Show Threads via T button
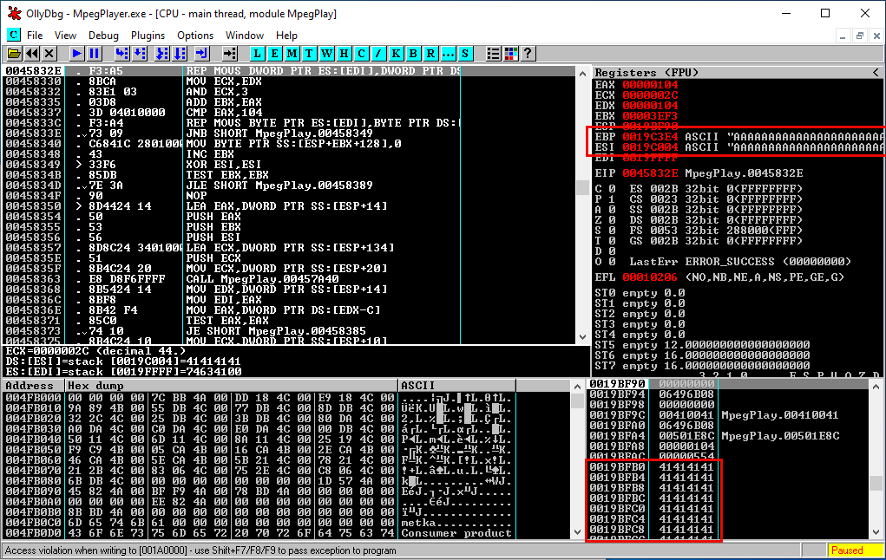Image resolution: width=886 pixels, height=560 pixels. click(x=309, y=54)
